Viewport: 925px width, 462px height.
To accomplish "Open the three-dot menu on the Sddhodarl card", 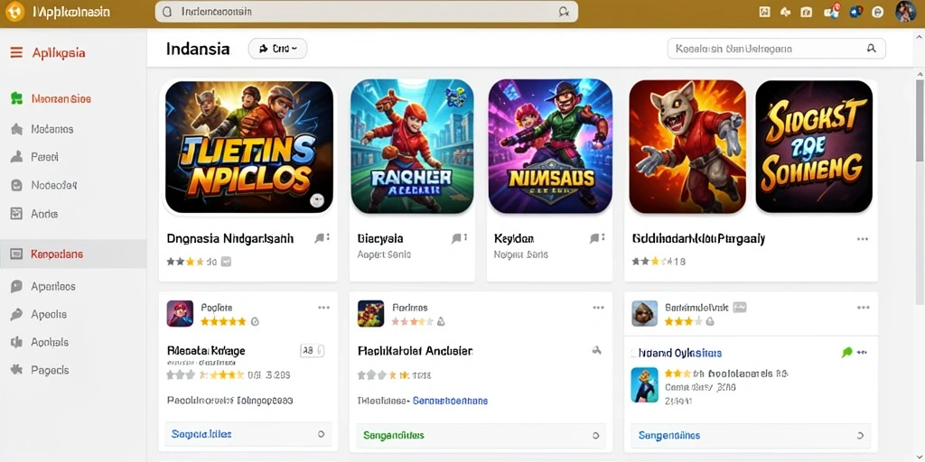I will [863, 239].
